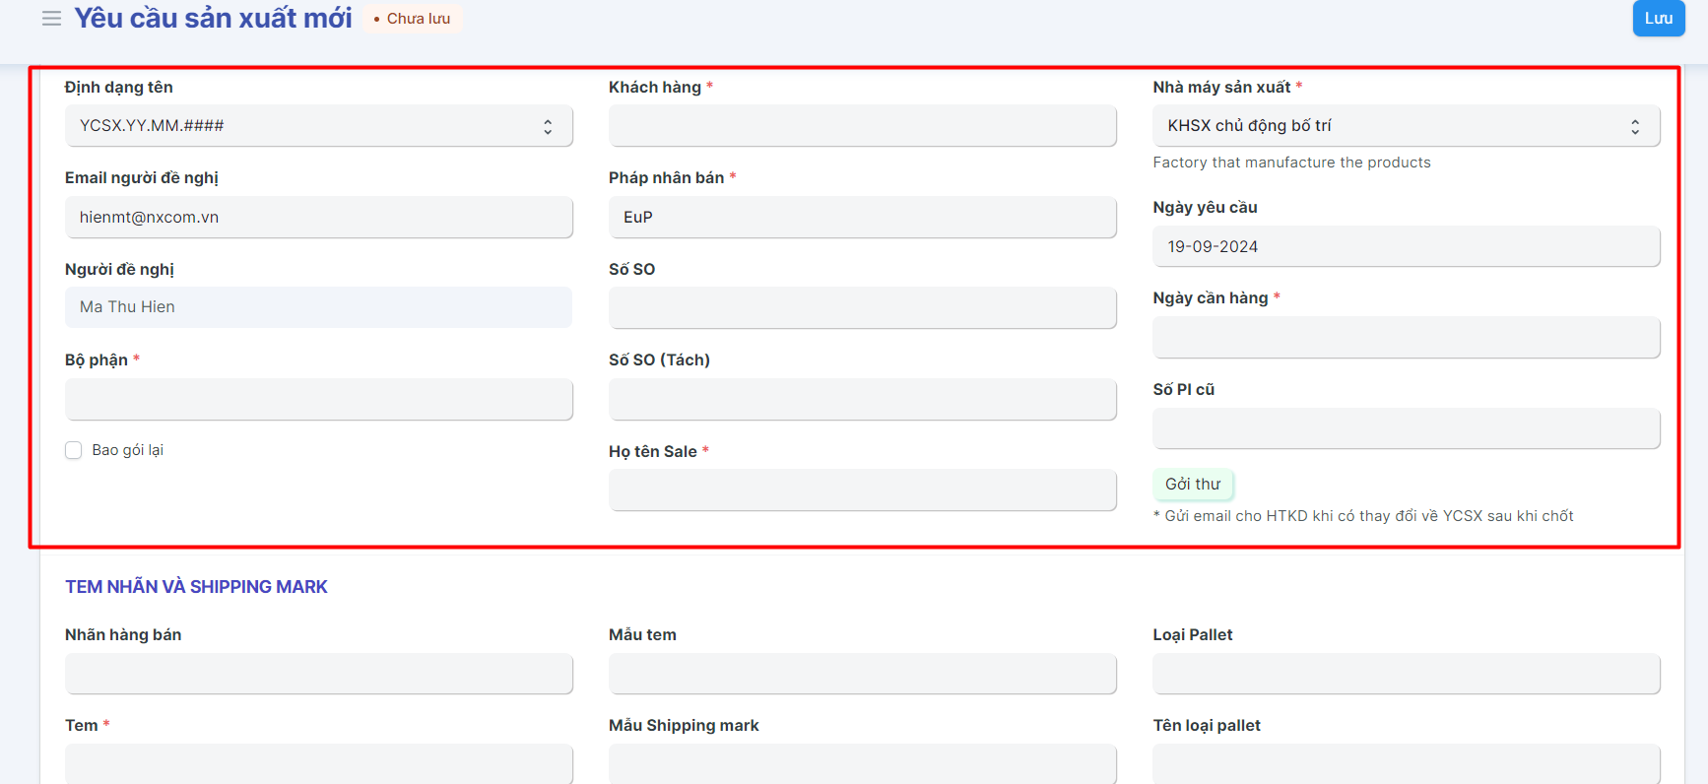Click the Gởi thư button

1192,485
